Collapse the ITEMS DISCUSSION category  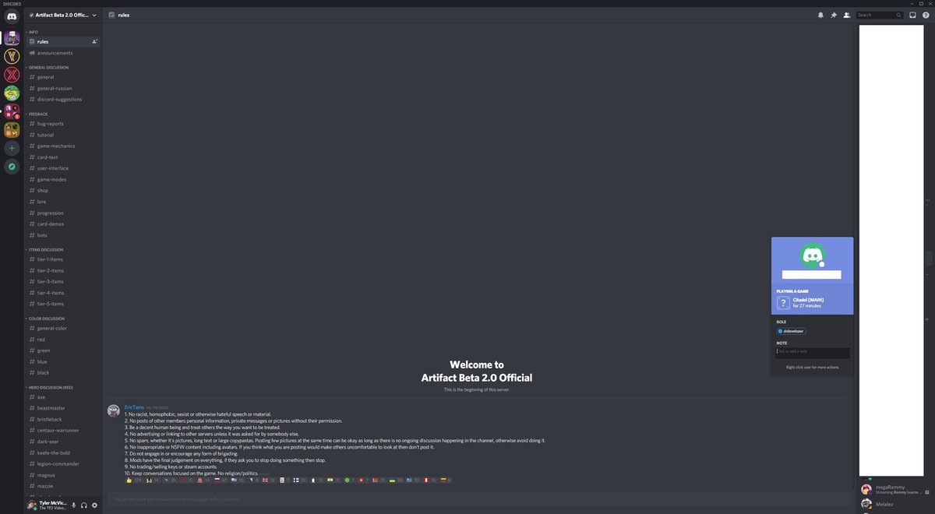[46, 250]
